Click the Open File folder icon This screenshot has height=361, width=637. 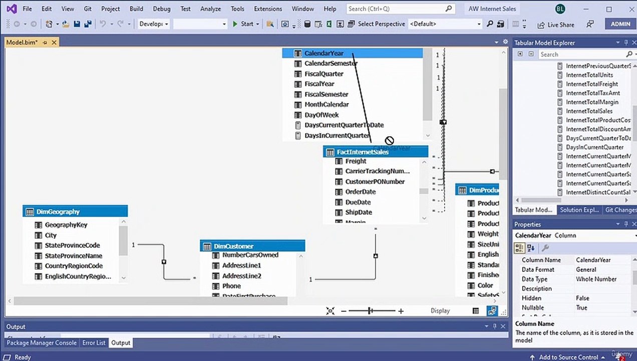(67, 24)
